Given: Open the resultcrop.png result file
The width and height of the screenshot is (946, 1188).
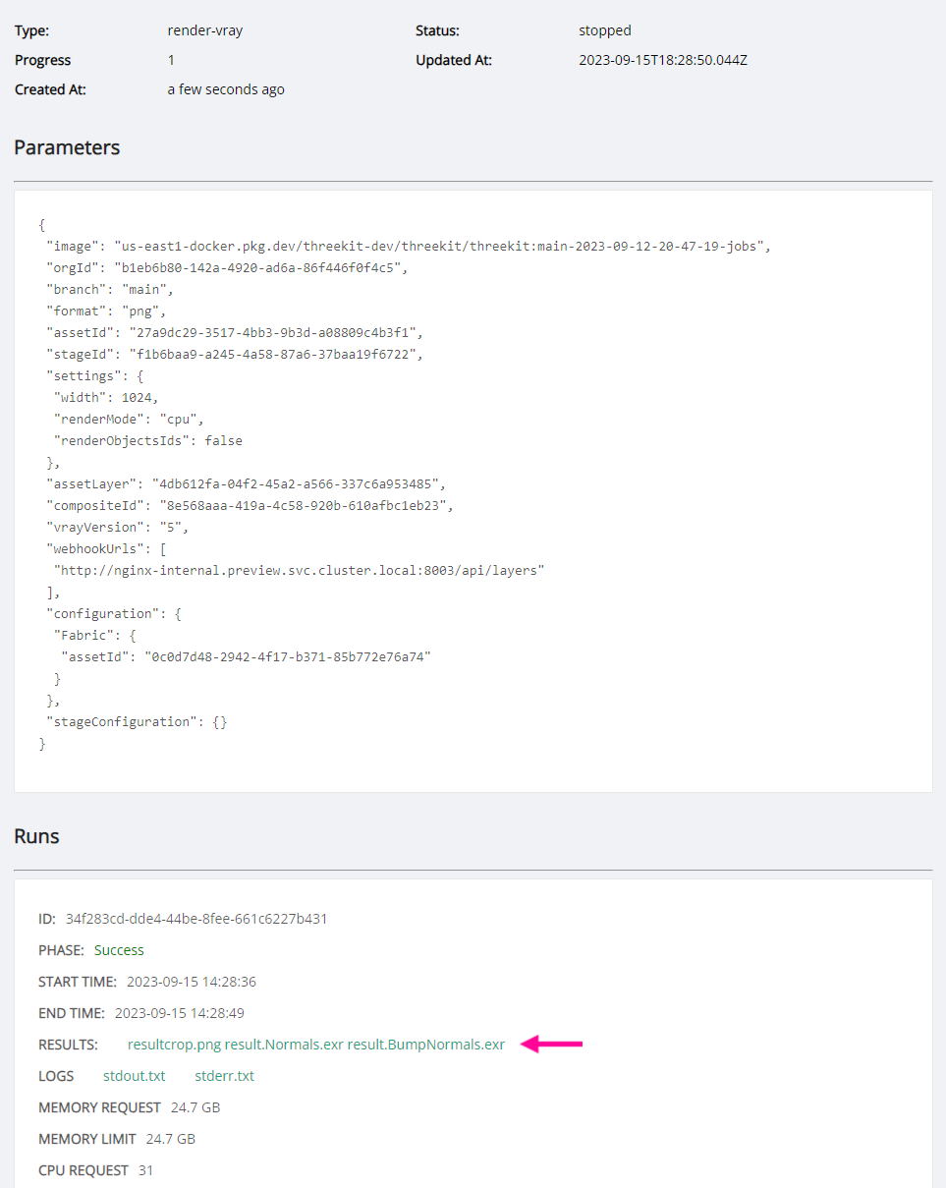Looking at the screenshot, I should [x=174, y=1045].
